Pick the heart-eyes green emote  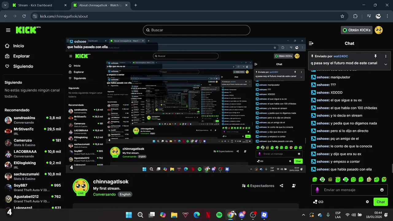384,179
